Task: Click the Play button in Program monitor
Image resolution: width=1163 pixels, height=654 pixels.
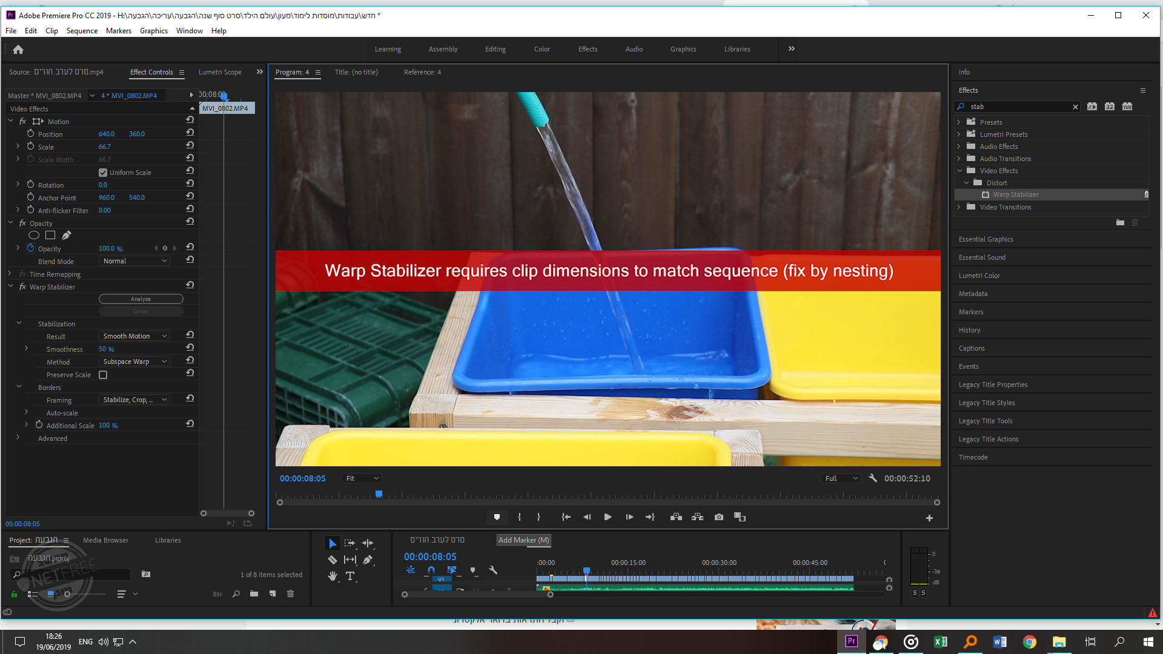Action: [x=608, y=517]
